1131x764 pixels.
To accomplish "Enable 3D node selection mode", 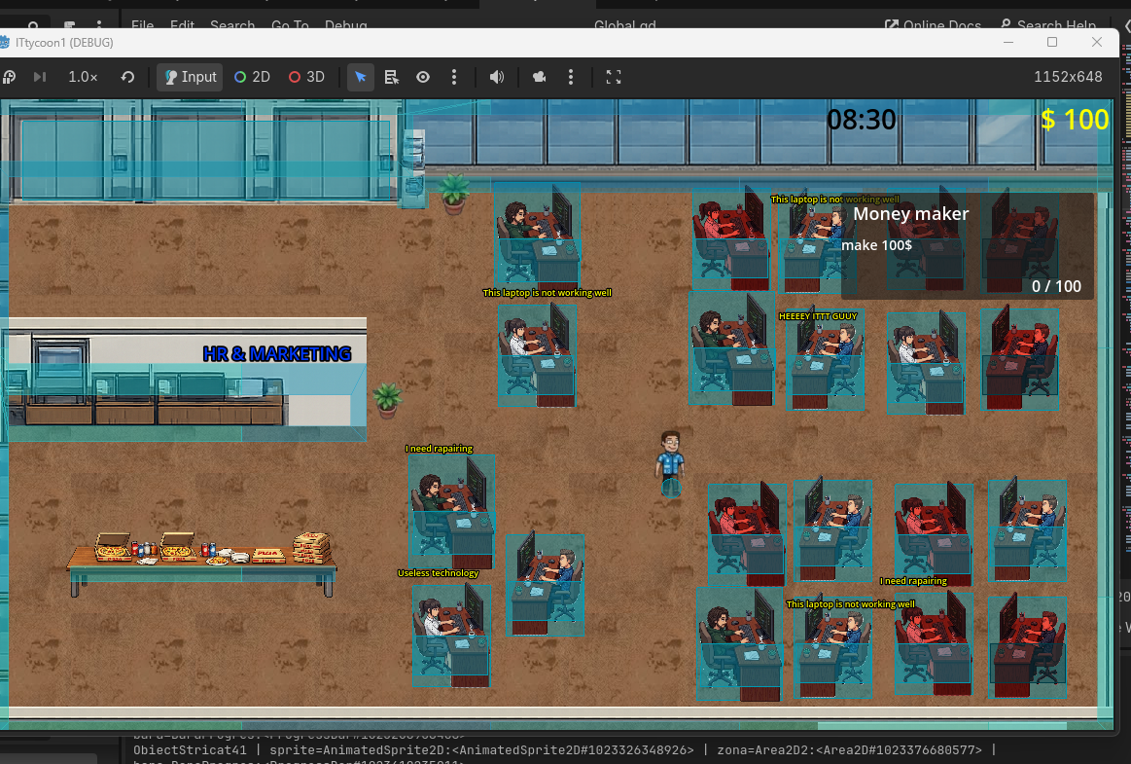I will [306, 77].
